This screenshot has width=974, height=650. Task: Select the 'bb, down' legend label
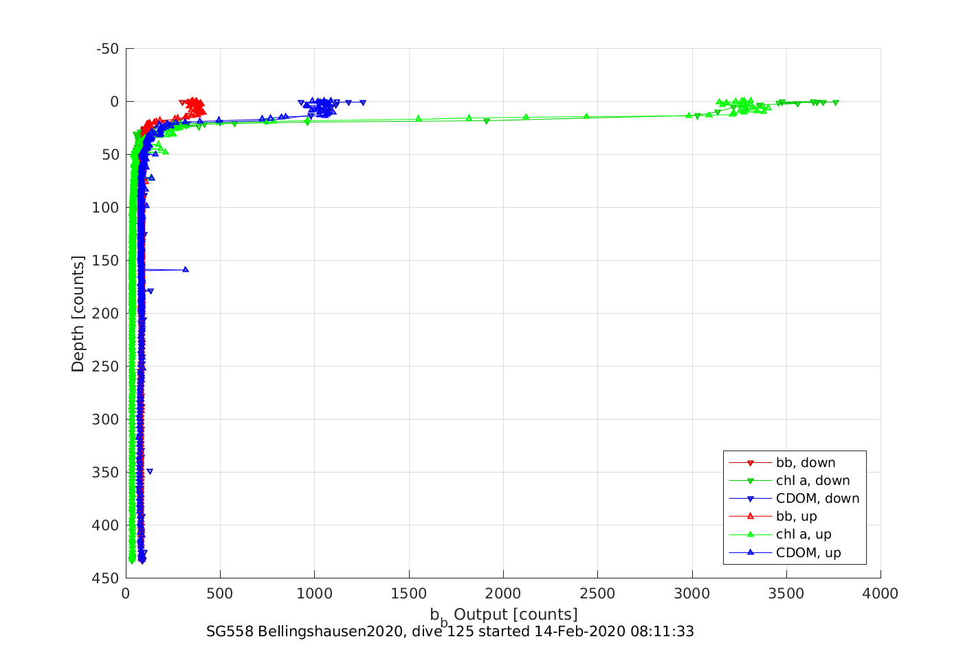pos(806,463)
